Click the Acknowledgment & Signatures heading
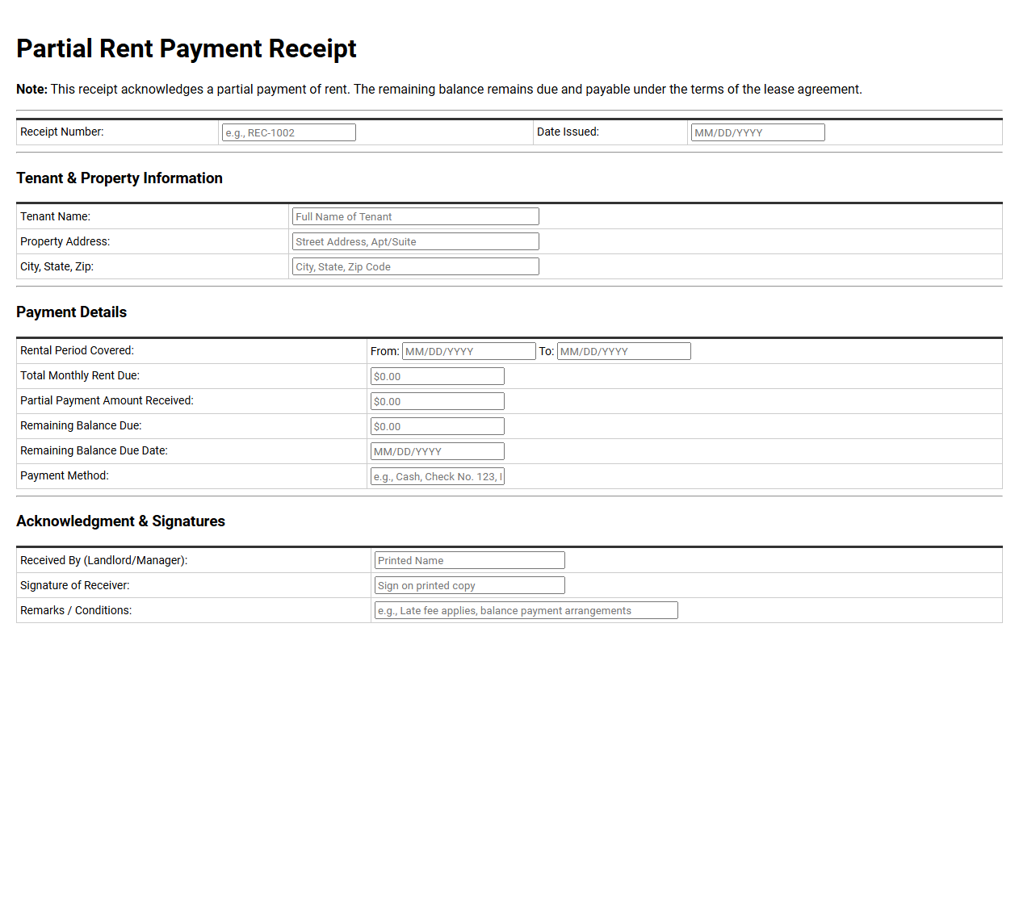 point(121,521)
